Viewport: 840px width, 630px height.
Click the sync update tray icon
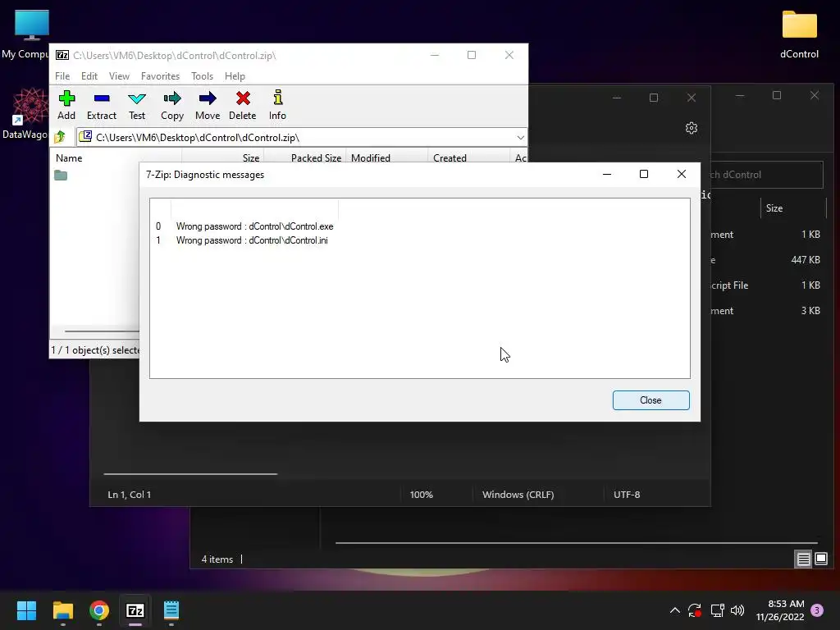click(695, 610)
